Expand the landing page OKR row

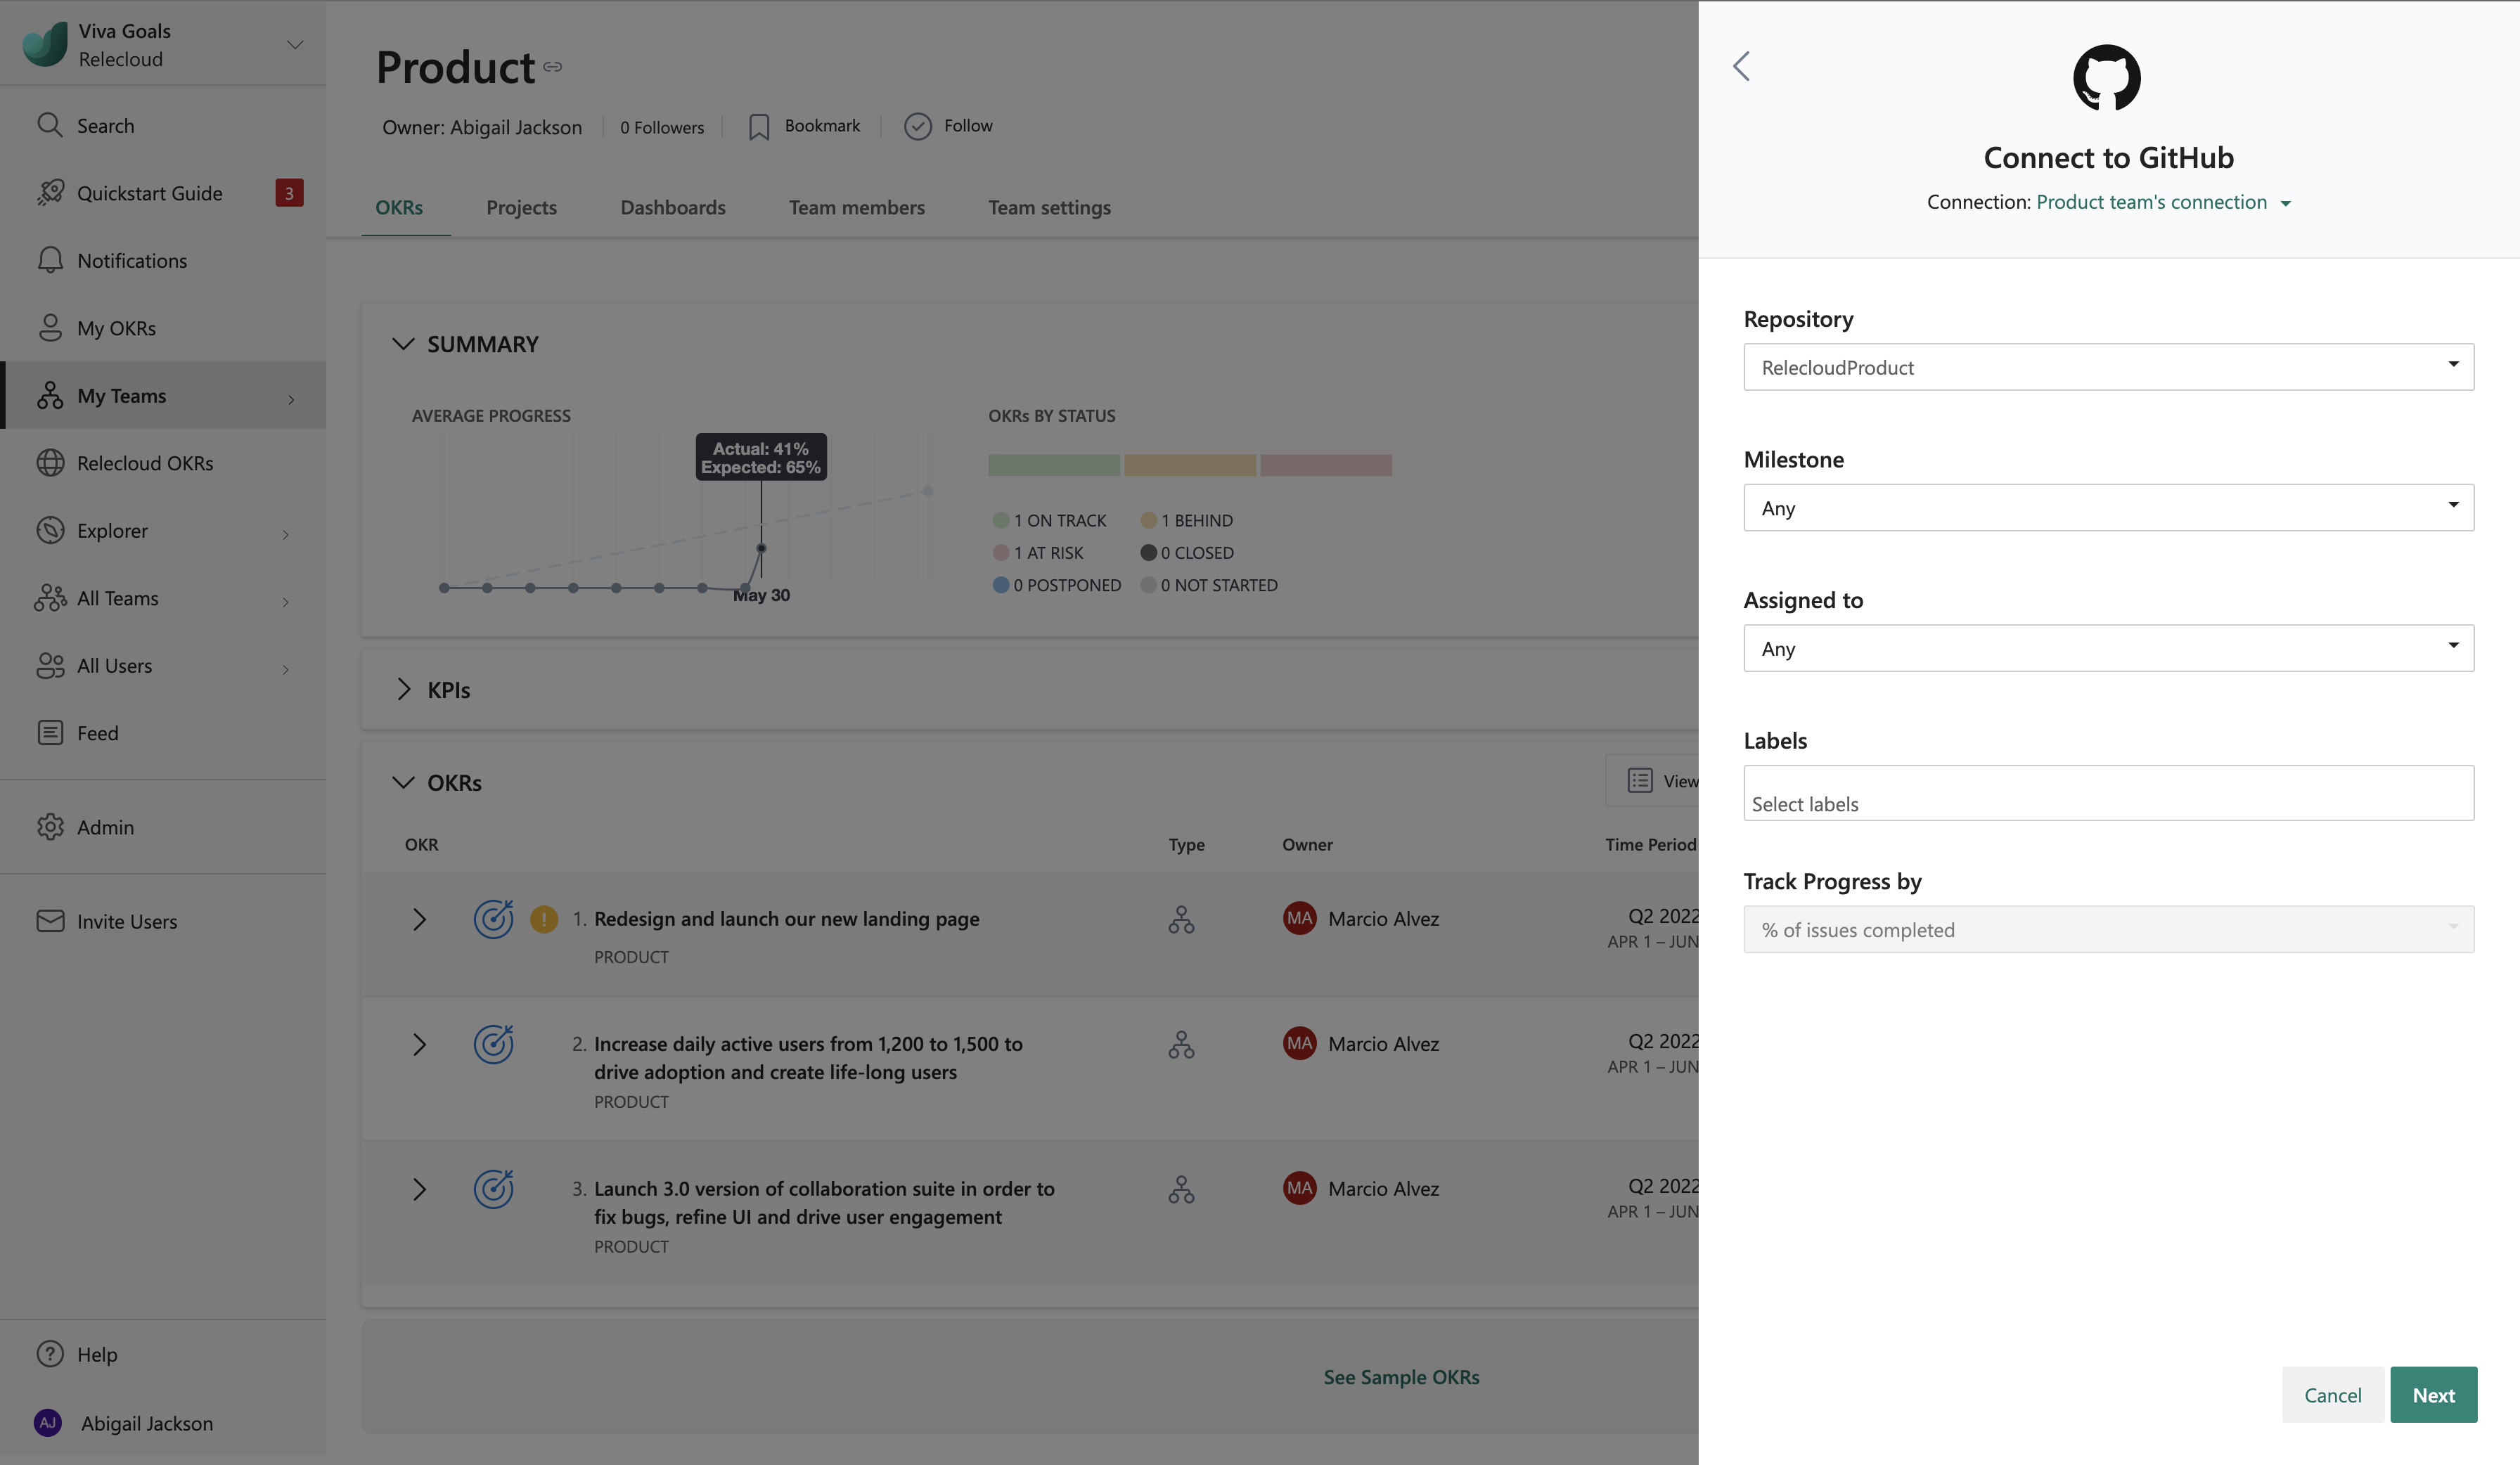(419, 919)
